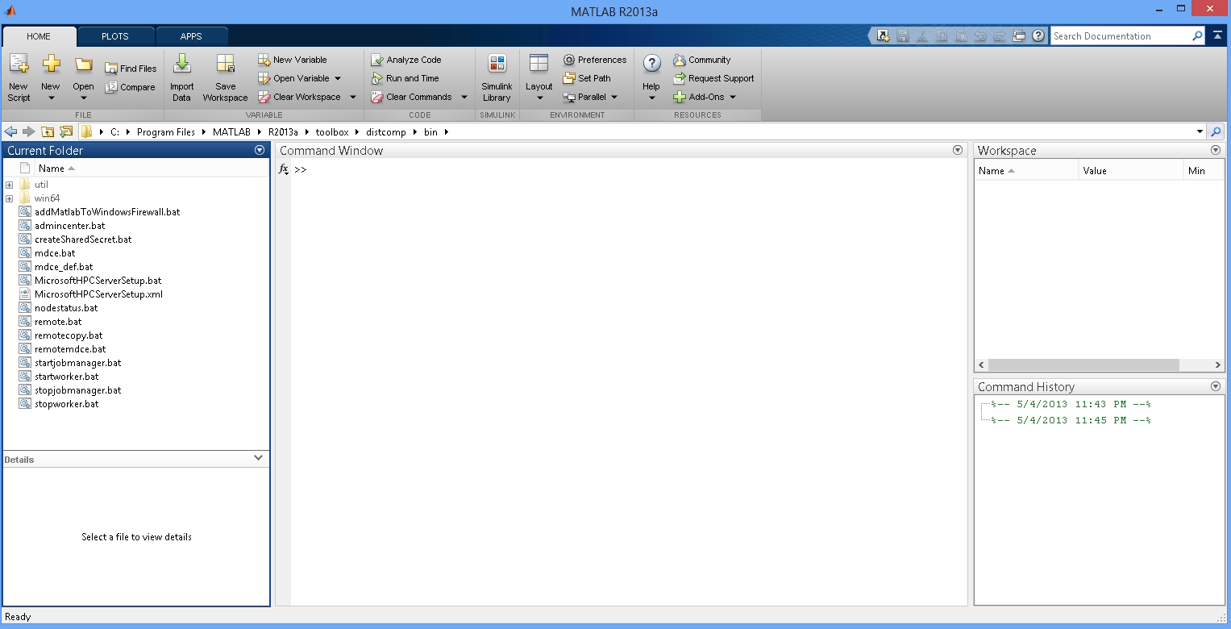Click in the Search Documentation field
The image size is (1231, 629).
coord(1121,36)
